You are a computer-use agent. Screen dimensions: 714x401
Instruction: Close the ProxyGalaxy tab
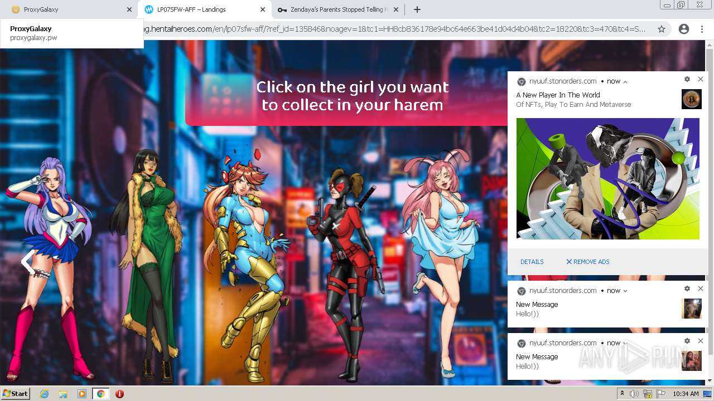[129, 9]
